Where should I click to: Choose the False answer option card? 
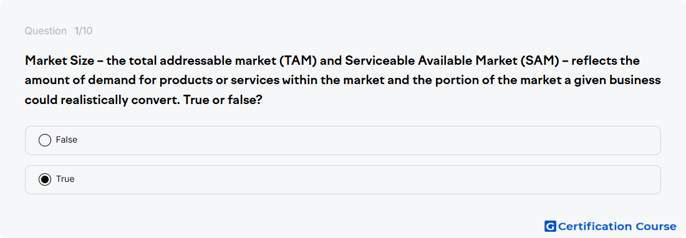coord(342,141)
